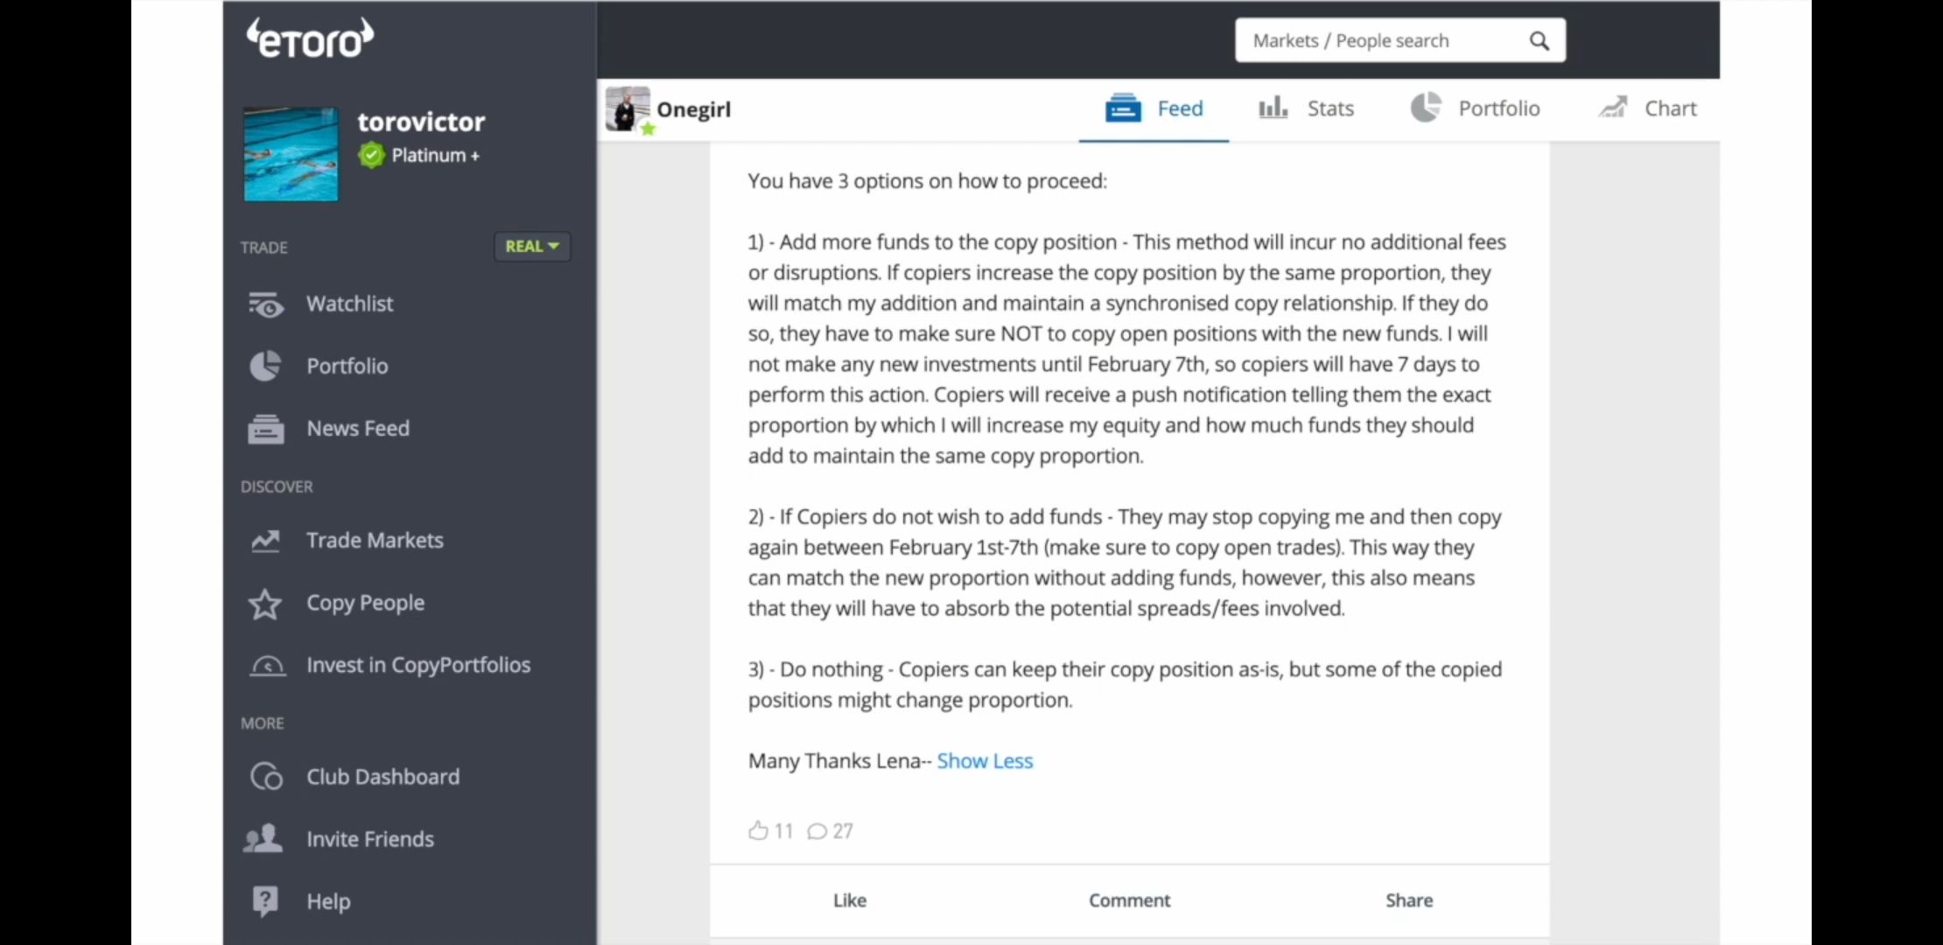
Task: Collapse the post with Show Less
Action: coord(985,761)
